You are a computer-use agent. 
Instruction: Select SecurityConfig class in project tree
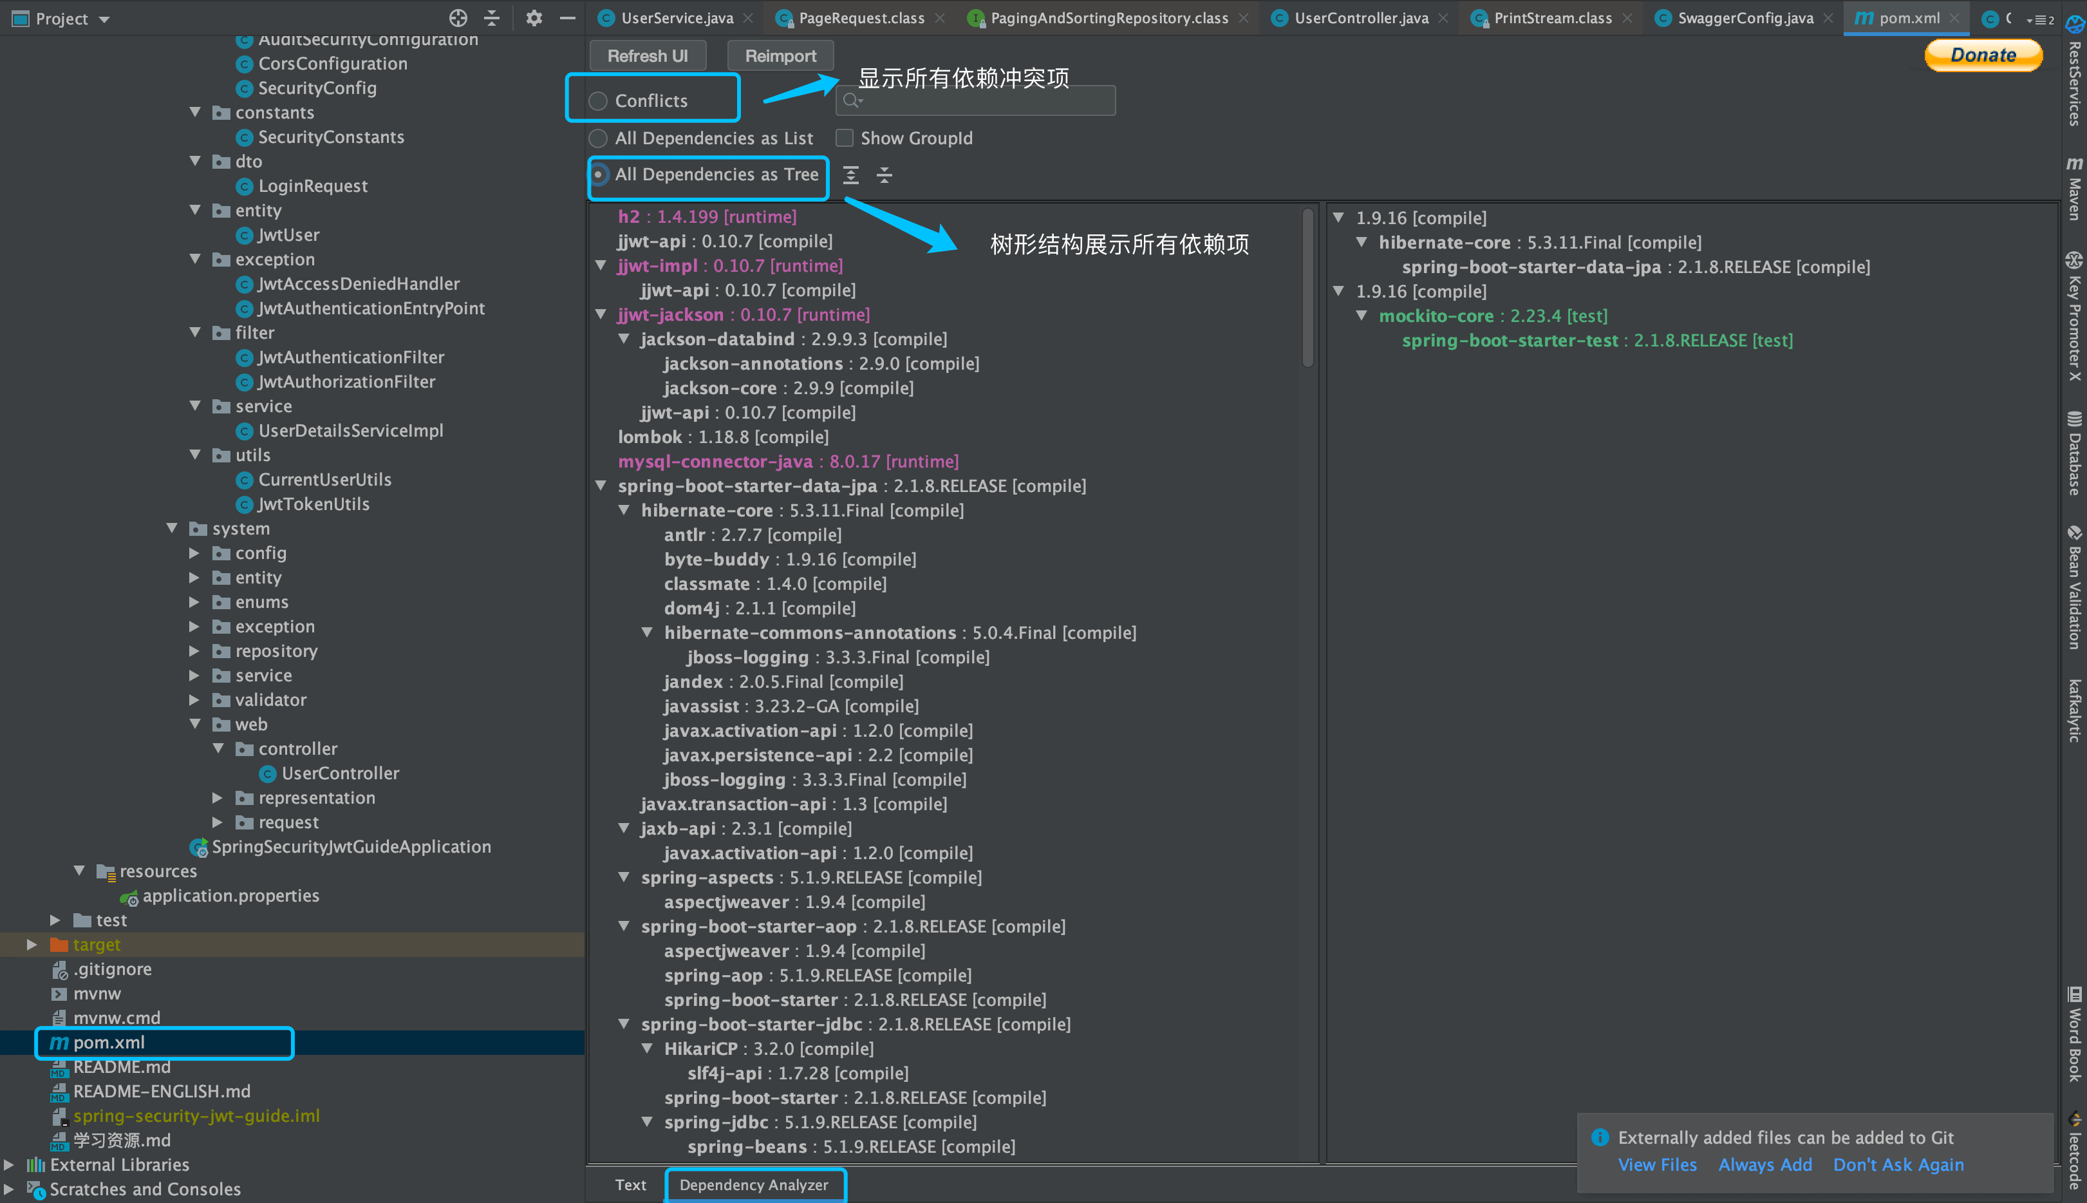317,88
